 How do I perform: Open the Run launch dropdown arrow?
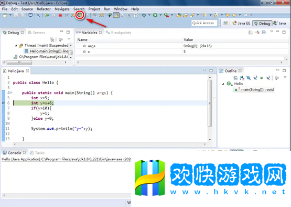click(160, 15)
